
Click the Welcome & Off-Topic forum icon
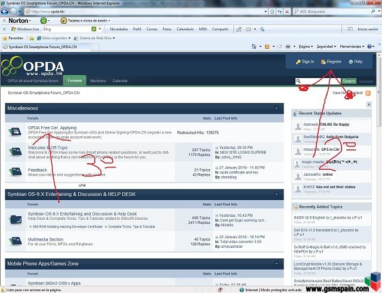15,151
